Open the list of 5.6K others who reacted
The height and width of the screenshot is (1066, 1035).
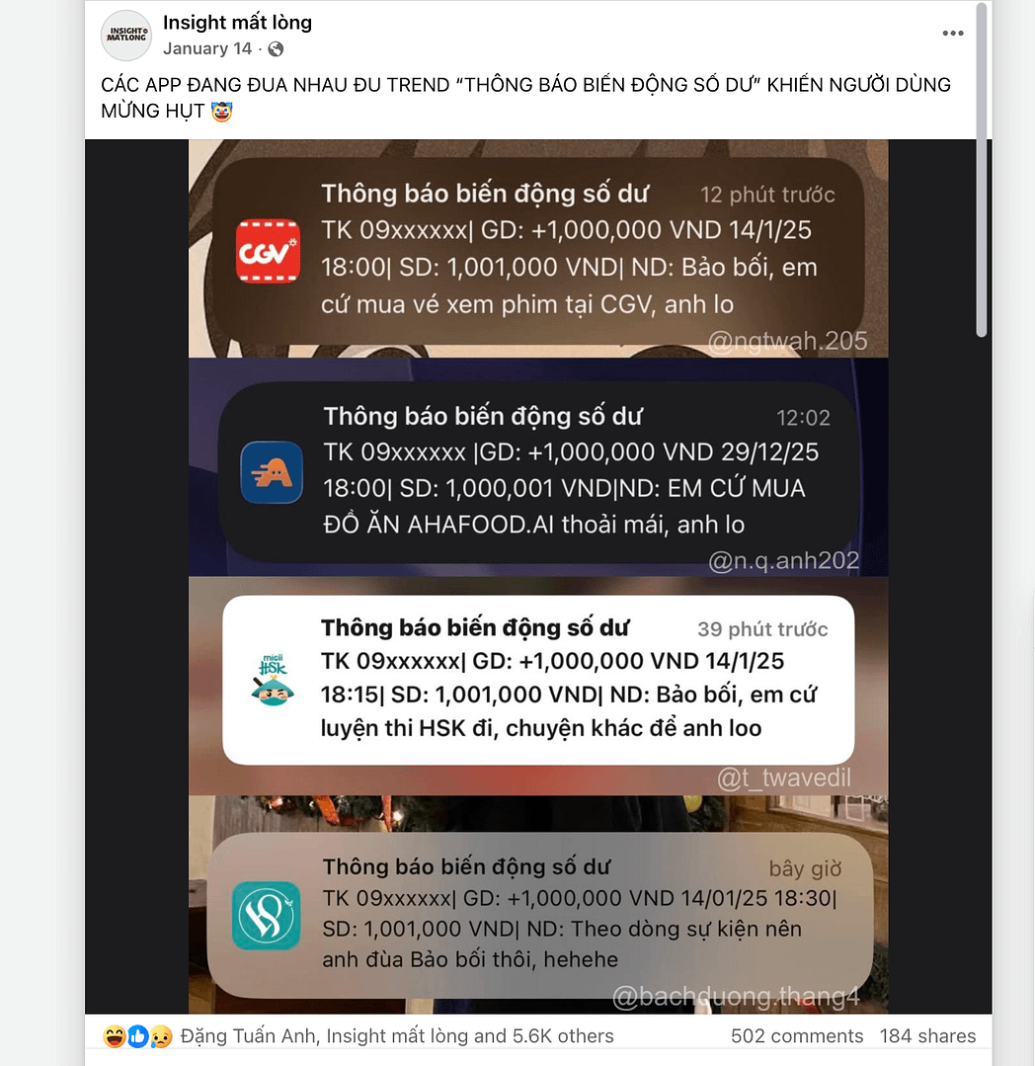tap(397, 1036)
